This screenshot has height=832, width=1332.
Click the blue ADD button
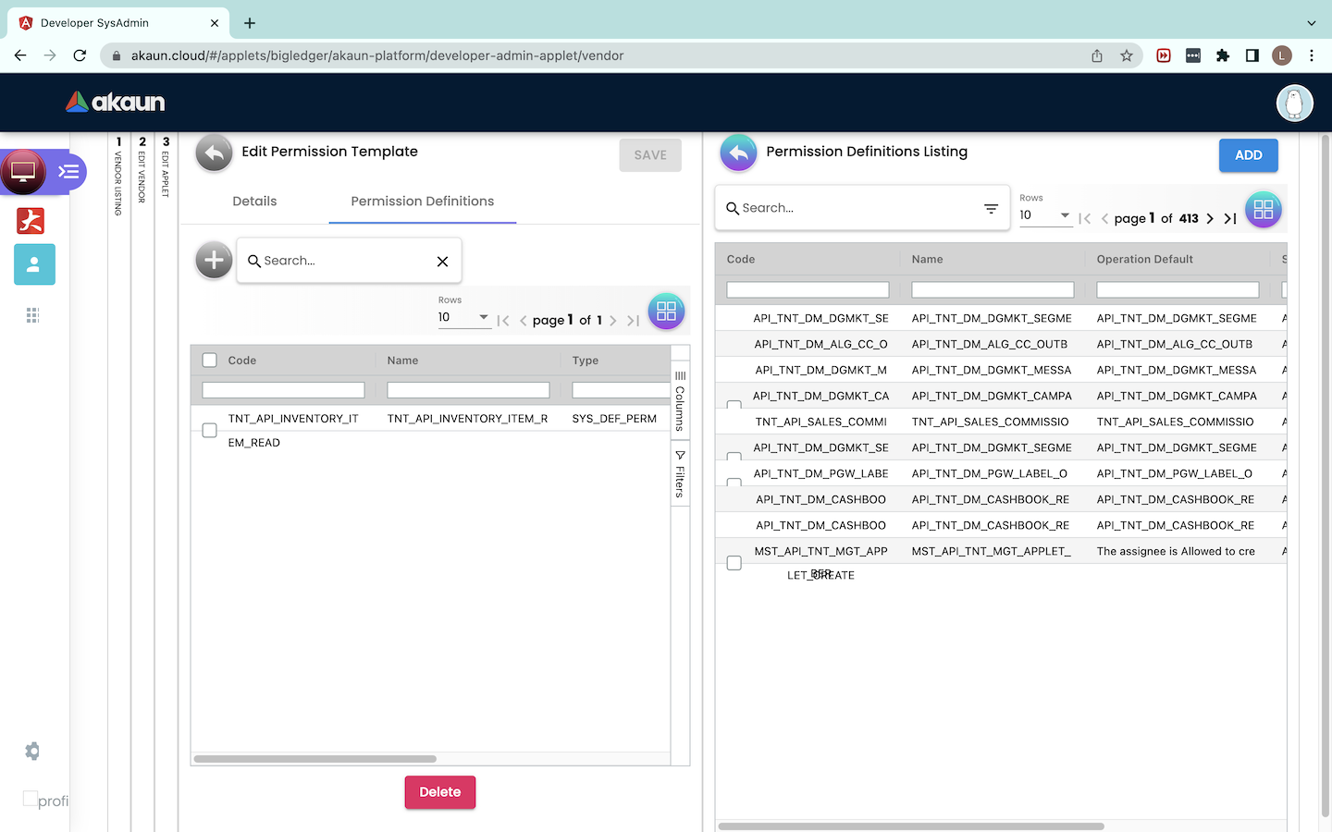pyautogui.click(x=1248, y=155)
